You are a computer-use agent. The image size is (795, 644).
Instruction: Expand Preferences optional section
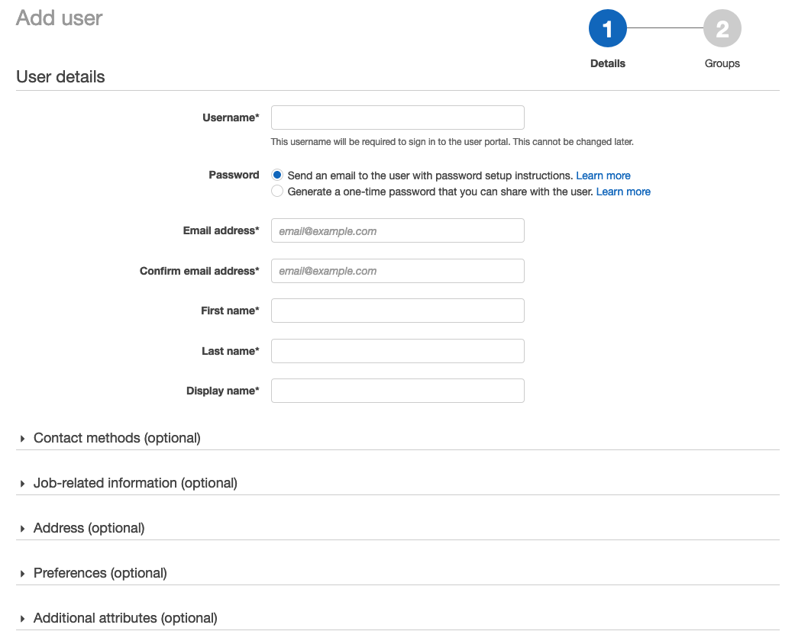pyautogui.click(x=101, y=573)
